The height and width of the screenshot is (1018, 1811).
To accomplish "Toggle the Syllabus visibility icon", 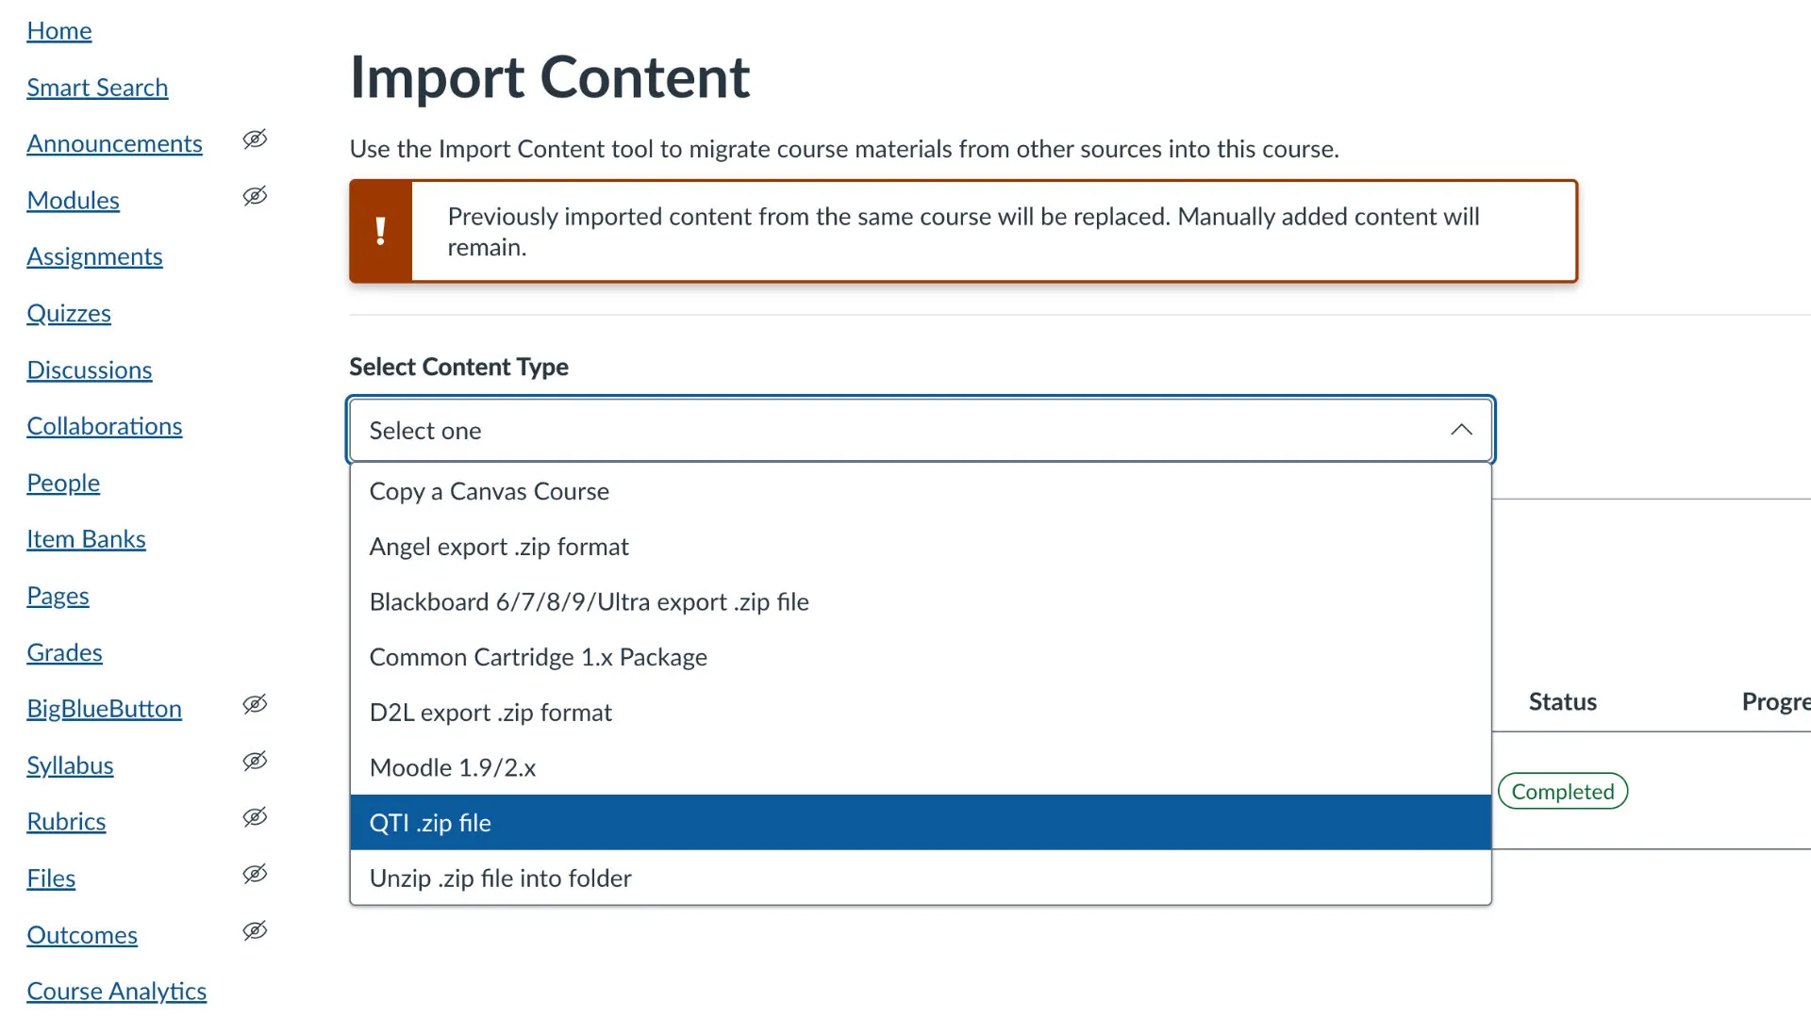I will click(x=255, y=762).
